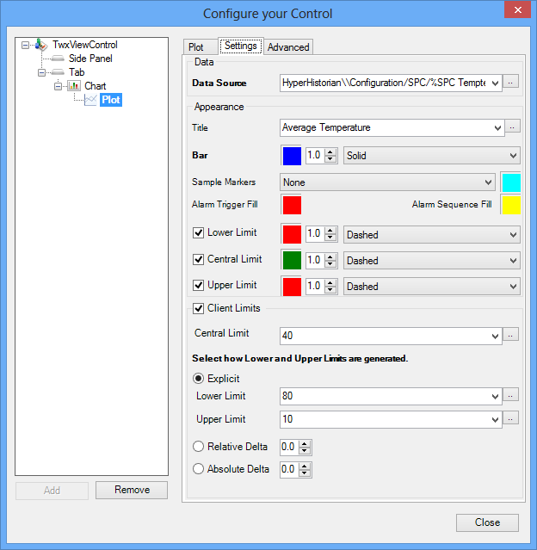Select the Plot item in tree
The image size is (537, 550).
pos(110,100)
